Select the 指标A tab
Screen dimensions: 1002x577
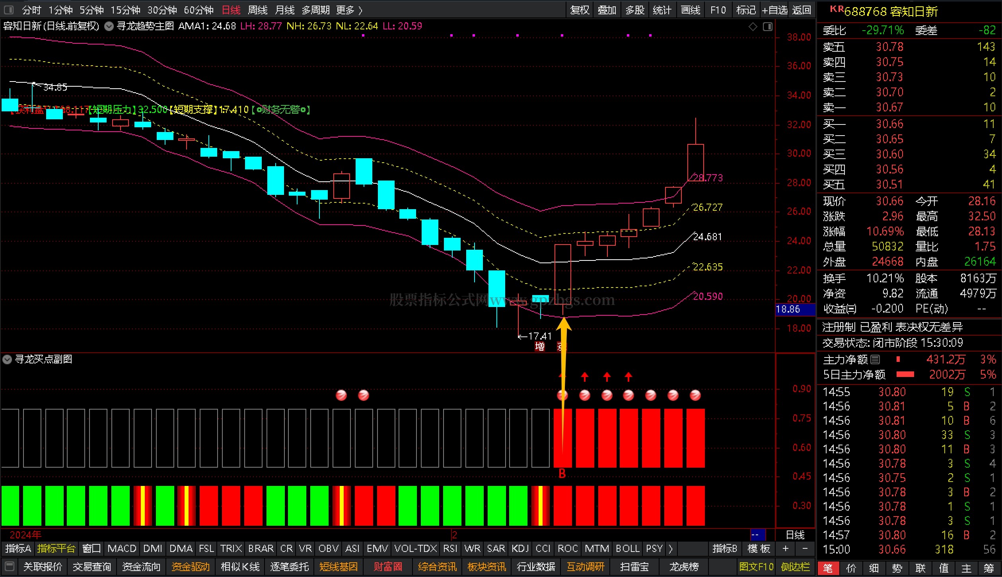pyautogui.click(x=18, y=549)
